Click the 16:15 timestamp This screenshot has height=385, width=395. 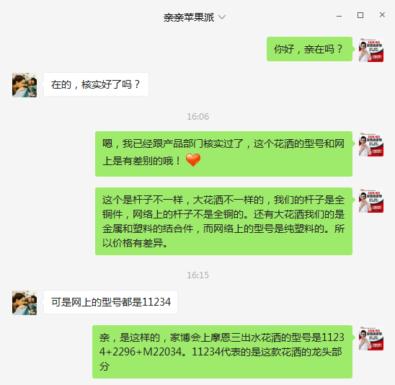point(197,275)
